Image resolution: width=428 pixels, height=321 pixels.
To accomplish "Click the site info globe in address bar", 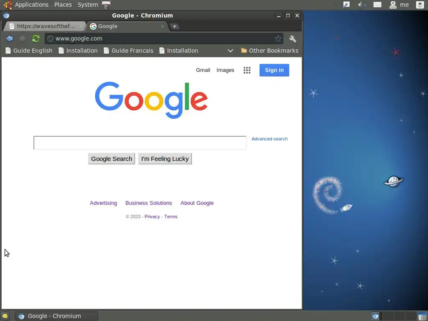I will 50,38.
